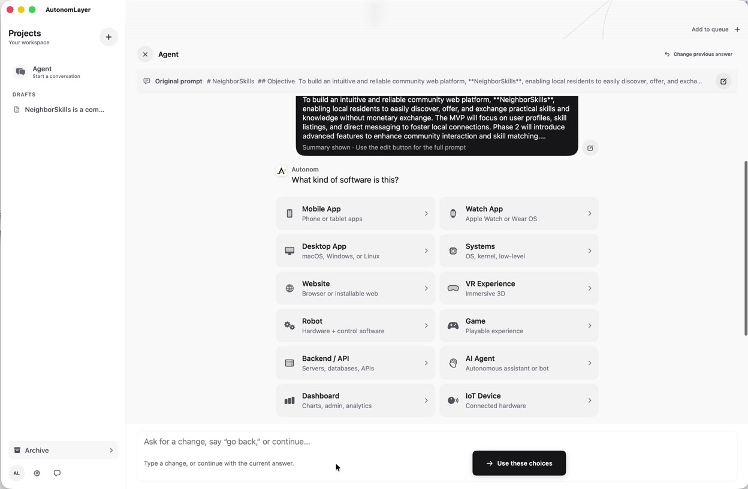Click the AL user avatar
The width and height of the screenshot is (748, 489).
coord(17,473)
